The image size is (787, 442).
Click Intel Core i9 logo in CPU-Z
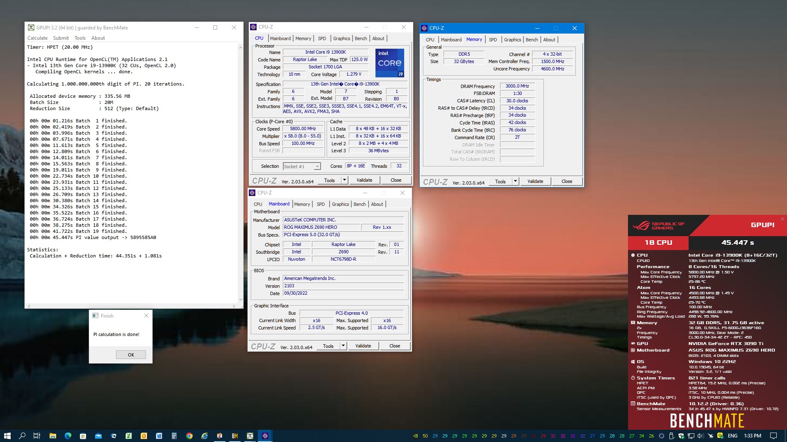tap(389, 63)
